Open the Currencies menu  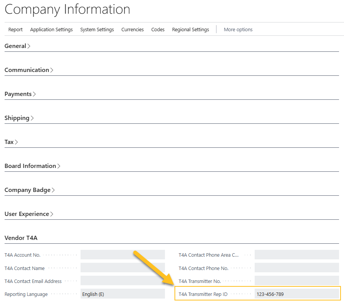[x=132, y=29]
